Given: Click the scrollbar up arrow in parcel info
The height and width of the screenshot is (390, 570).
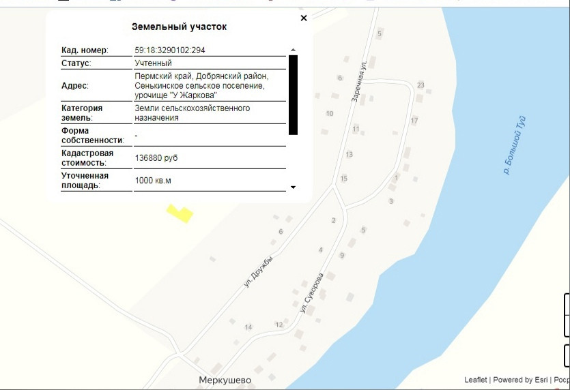Looking at the screenshot, I should point(293,50).
